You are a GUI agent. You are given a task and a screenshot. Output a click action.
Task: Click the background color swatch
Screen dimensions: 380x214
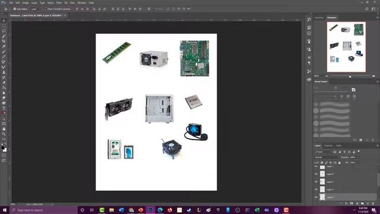[x=5, y=150]
